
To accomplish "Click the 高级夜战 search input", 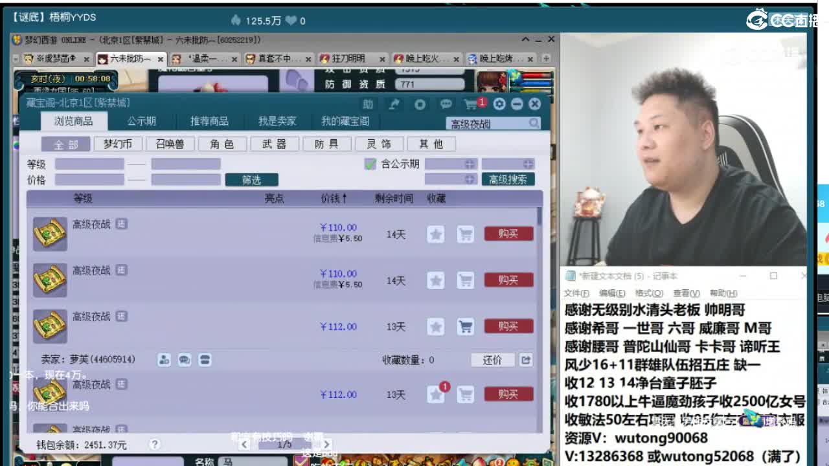I will click(x=487, y=123).
